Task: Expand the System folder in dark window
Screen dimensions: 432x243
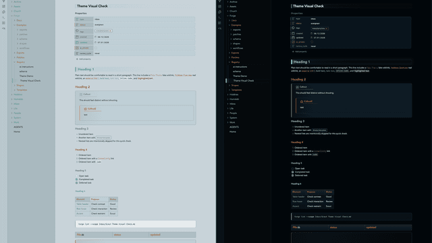Action: (x=228, y=118)
